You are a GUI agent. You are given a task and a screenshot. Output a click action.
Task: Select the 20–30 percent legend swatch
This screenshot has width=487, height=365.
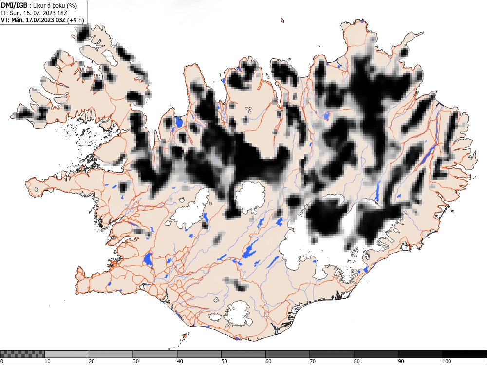pos(111,354)
